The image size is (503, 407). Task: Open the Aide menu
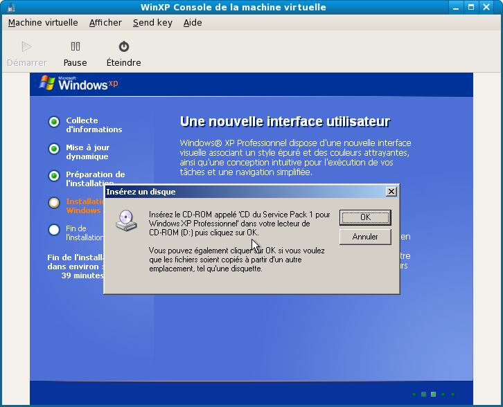point(193,23)
